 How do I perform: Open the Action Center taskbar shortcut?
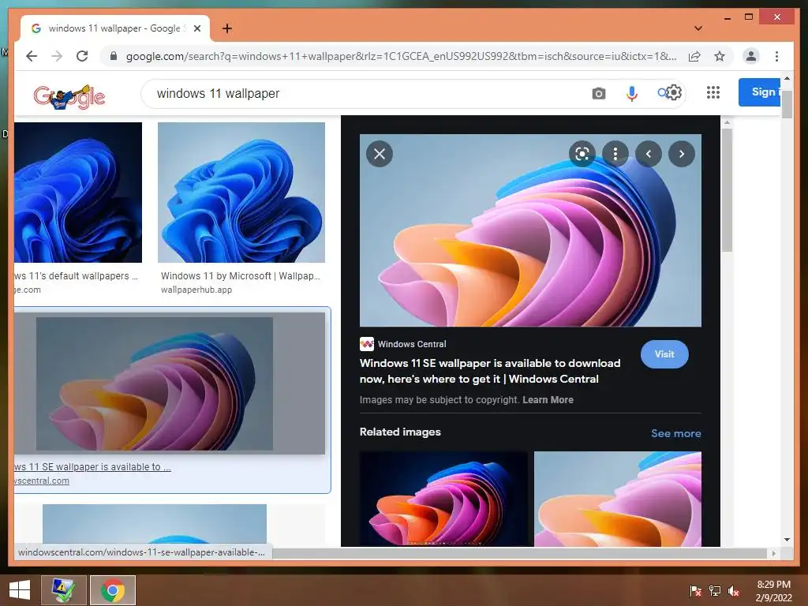click(x=64, y=590)
